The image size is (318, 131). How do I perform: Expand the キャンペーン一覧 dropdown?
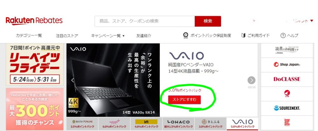pos(108,36)
